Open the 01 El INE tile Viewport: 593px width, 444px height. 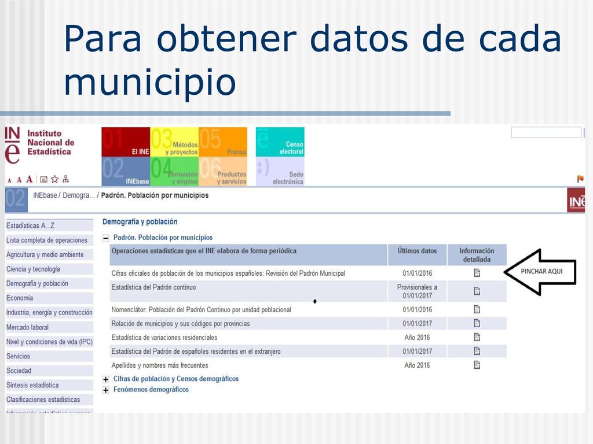tap(126, 142)
